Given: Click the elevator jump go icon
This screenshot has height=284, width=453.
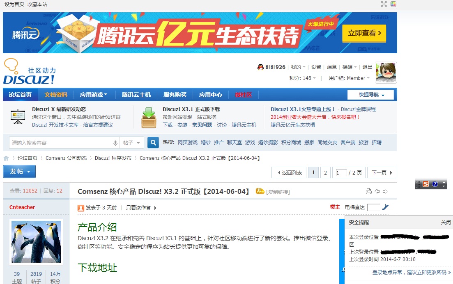Looking at the screenshot, I should [385, 207].
